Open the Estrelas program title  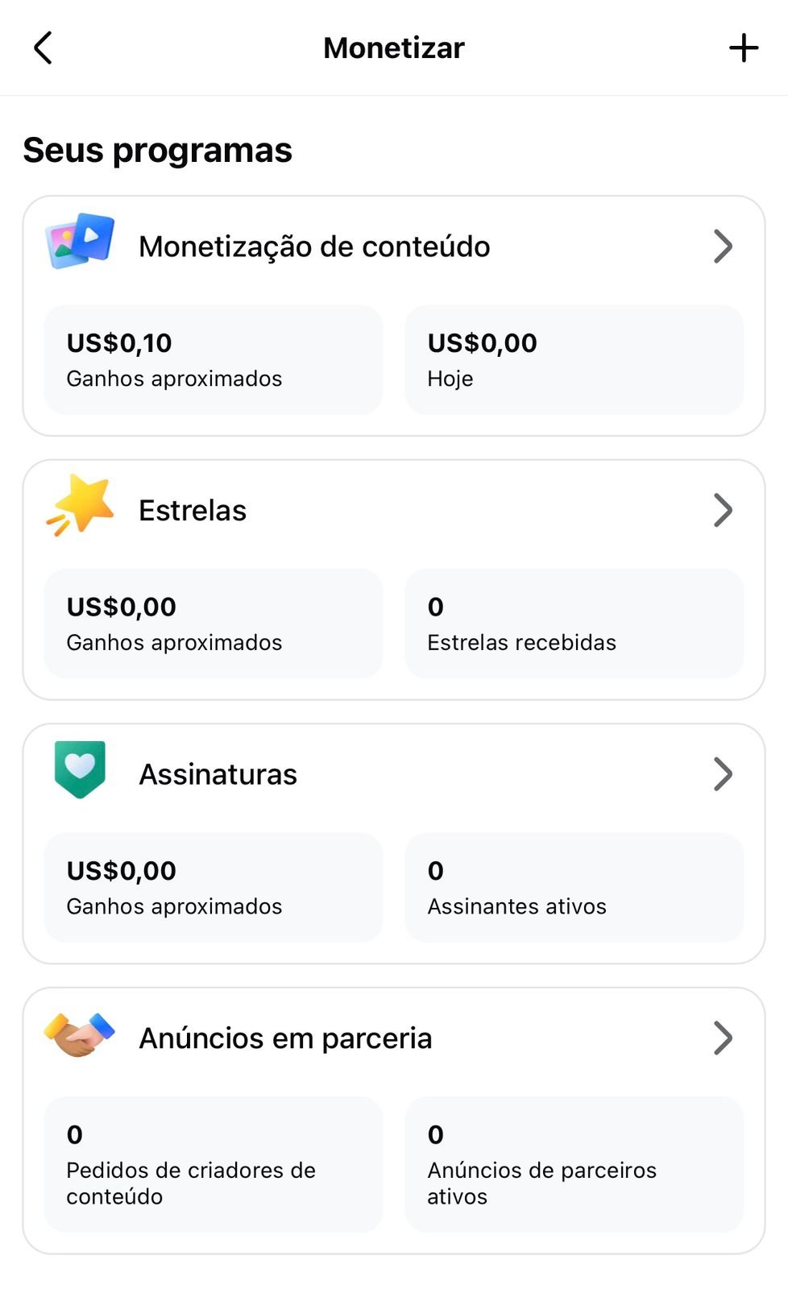193,511
